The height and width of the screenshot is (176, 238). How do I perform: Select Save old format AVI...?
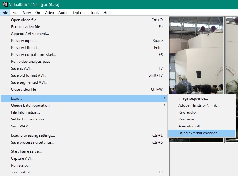pos(85,75)
